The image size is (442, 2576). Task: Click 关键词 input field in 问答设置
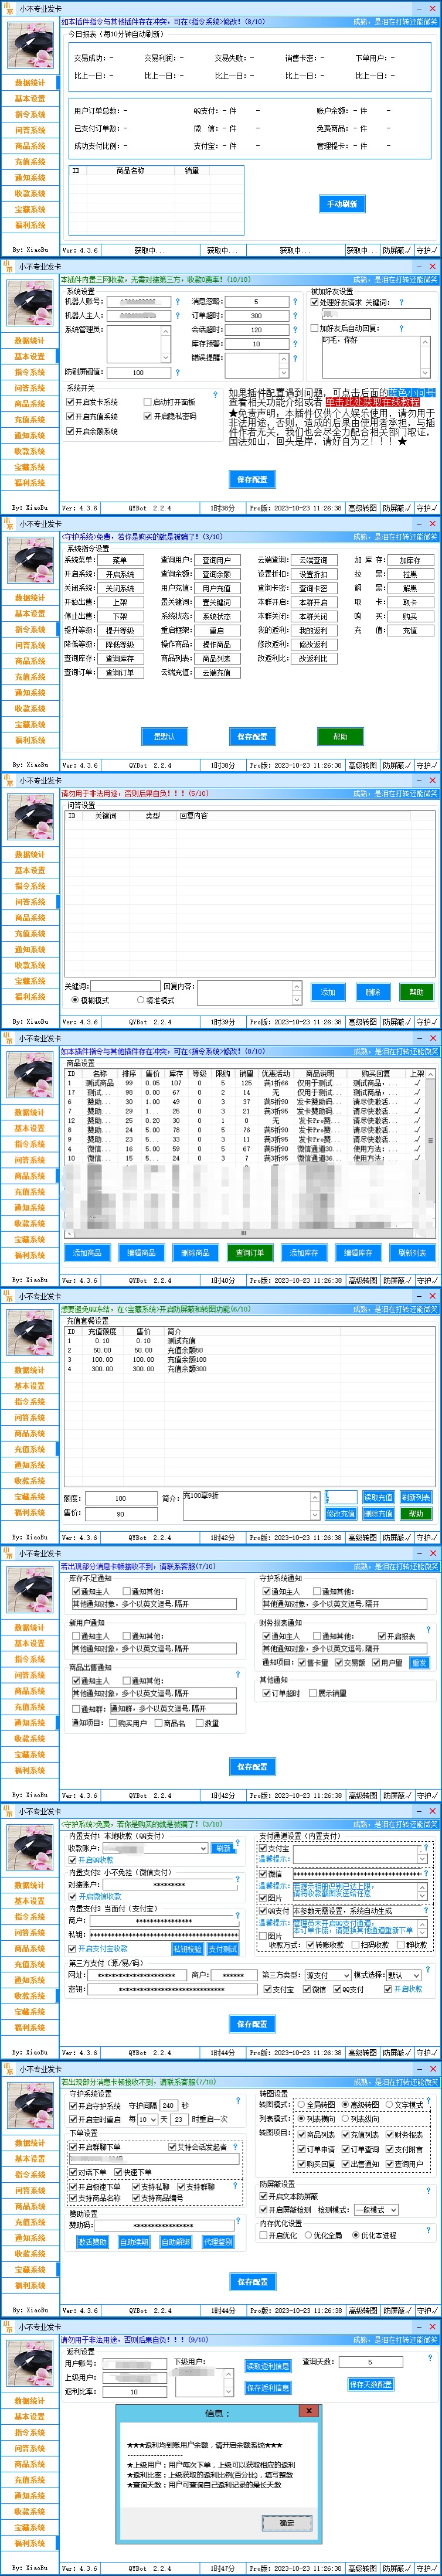pyautogui.click(x=125, y=986)
